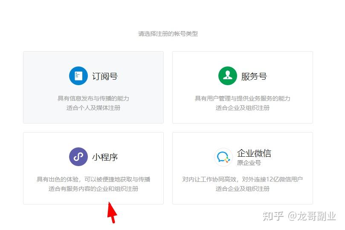Click the green 服务号 person icon
345x230 pixels.
click(x=227, y=76)
